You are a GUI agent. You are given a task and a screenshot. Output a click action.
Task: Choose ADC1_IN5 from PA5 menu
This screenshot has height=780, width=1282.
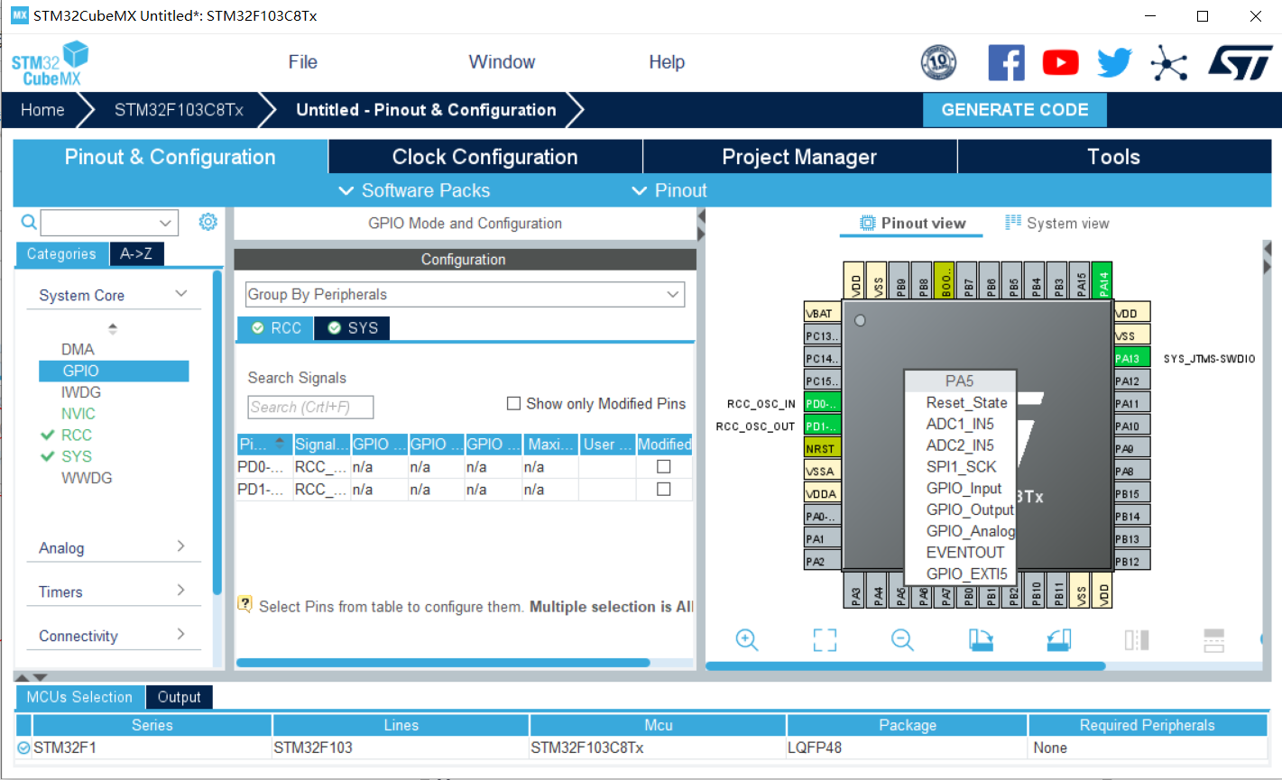pos(960,424)
